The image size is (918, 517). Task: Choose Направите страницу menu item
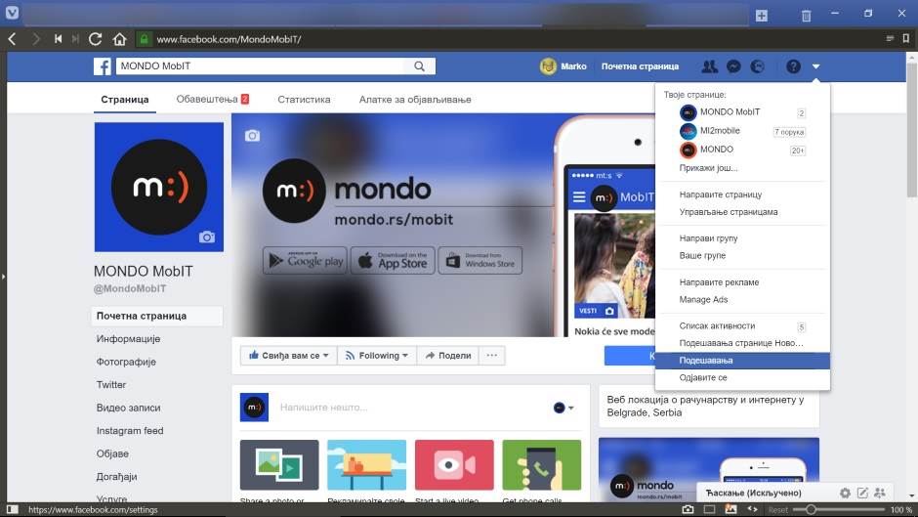(721, 194)
